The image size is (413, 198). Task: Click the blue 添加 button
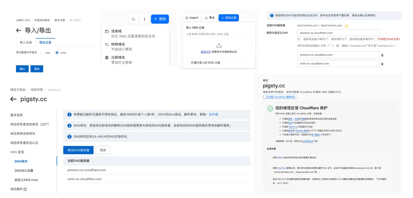click(x=160, y=19)
